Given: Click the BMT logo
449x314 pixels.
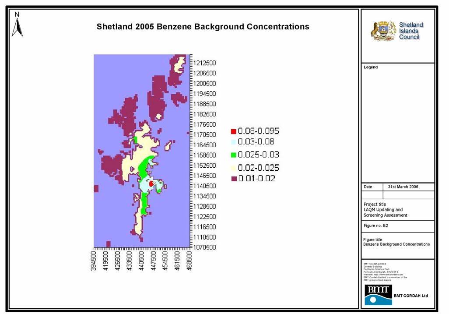Looking at the screenshot, I should click(378, 295).
